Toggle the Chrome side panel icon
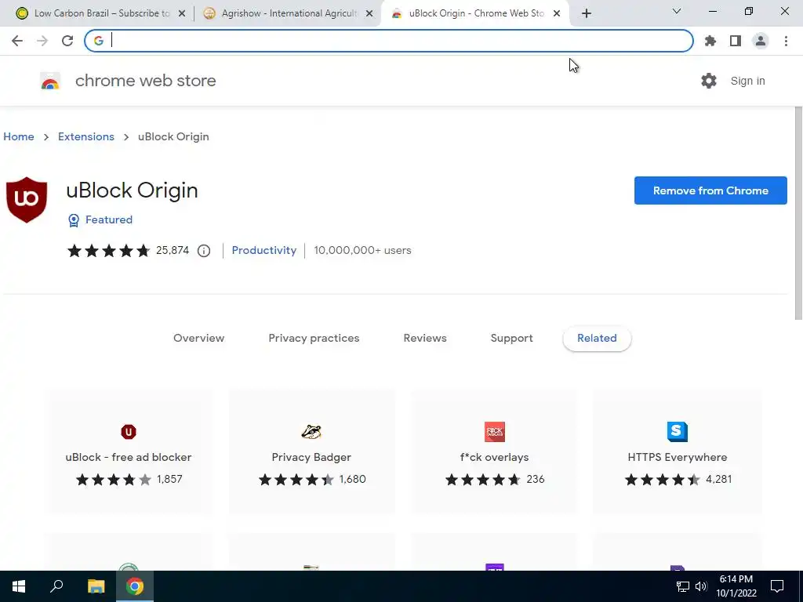Image resolution: width=803 pixels, height=602 pixels. coord(735,41)
